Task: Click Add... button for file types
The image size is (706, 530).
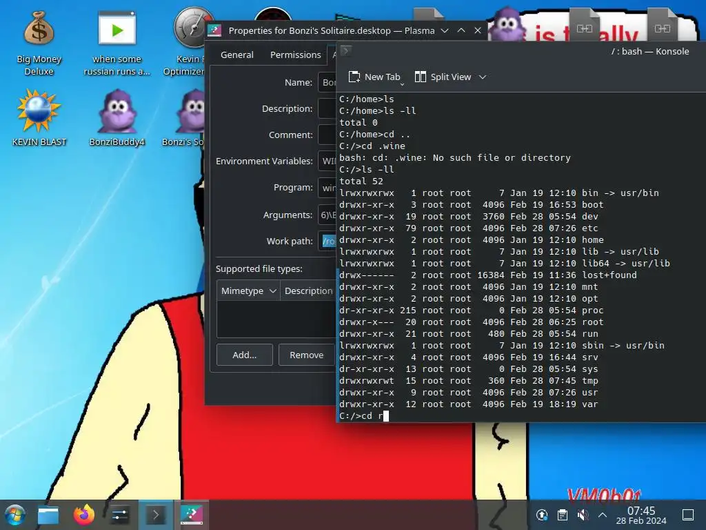Action: [x=245, y=355]
